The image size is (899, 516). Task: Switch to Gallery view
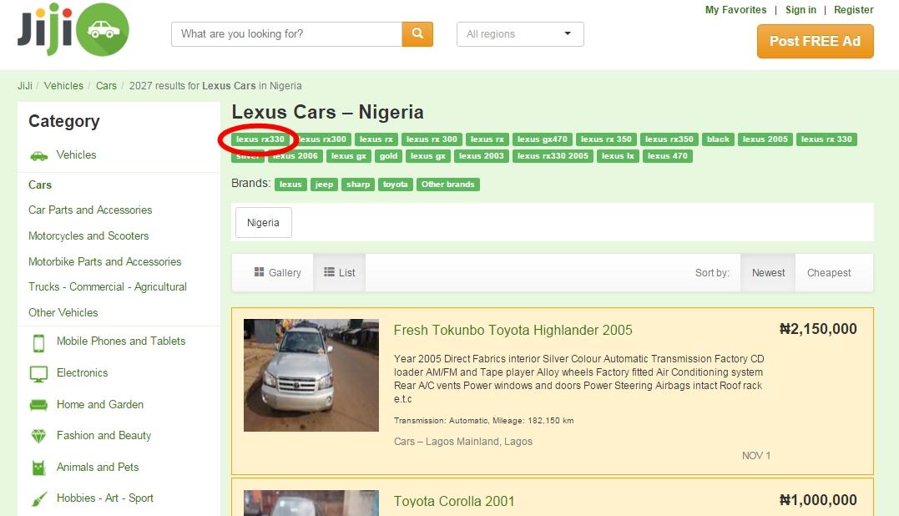(x=277, y=273)
